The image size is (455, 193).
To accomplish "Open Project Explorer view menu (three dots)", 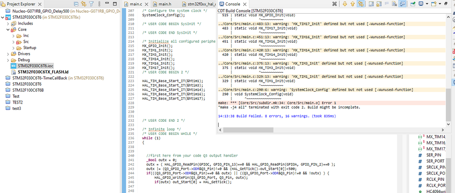I will click(x=99, y=4).
